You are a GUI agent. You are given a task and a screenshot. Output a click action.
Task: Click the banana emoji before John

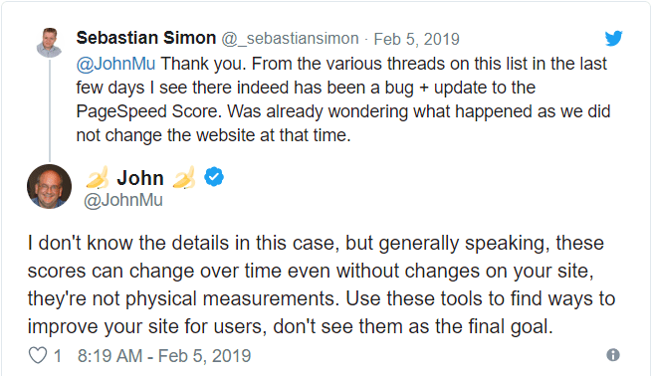pos(98,178)
